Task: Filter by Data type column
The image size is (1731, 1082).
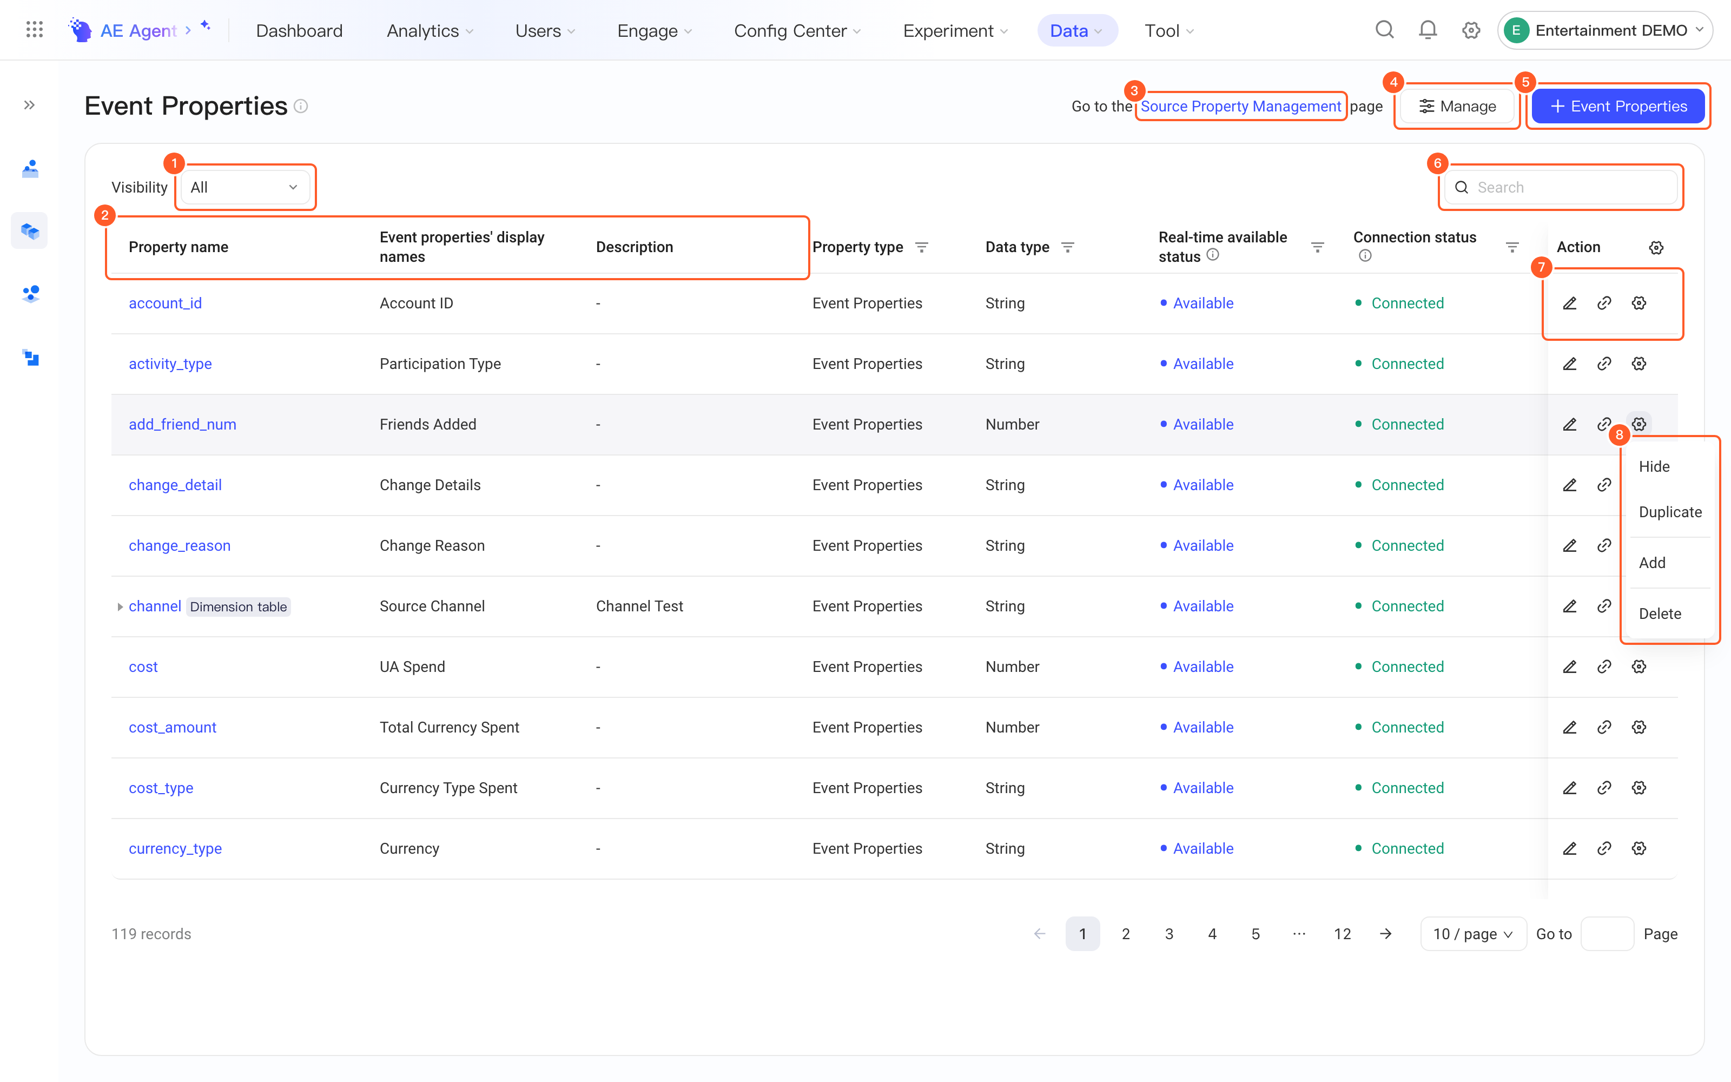Action: [x=1067, y=247]
